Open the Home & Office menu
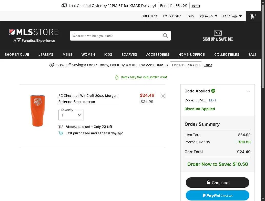Screen dimensions: 265x201 (191, 54)
